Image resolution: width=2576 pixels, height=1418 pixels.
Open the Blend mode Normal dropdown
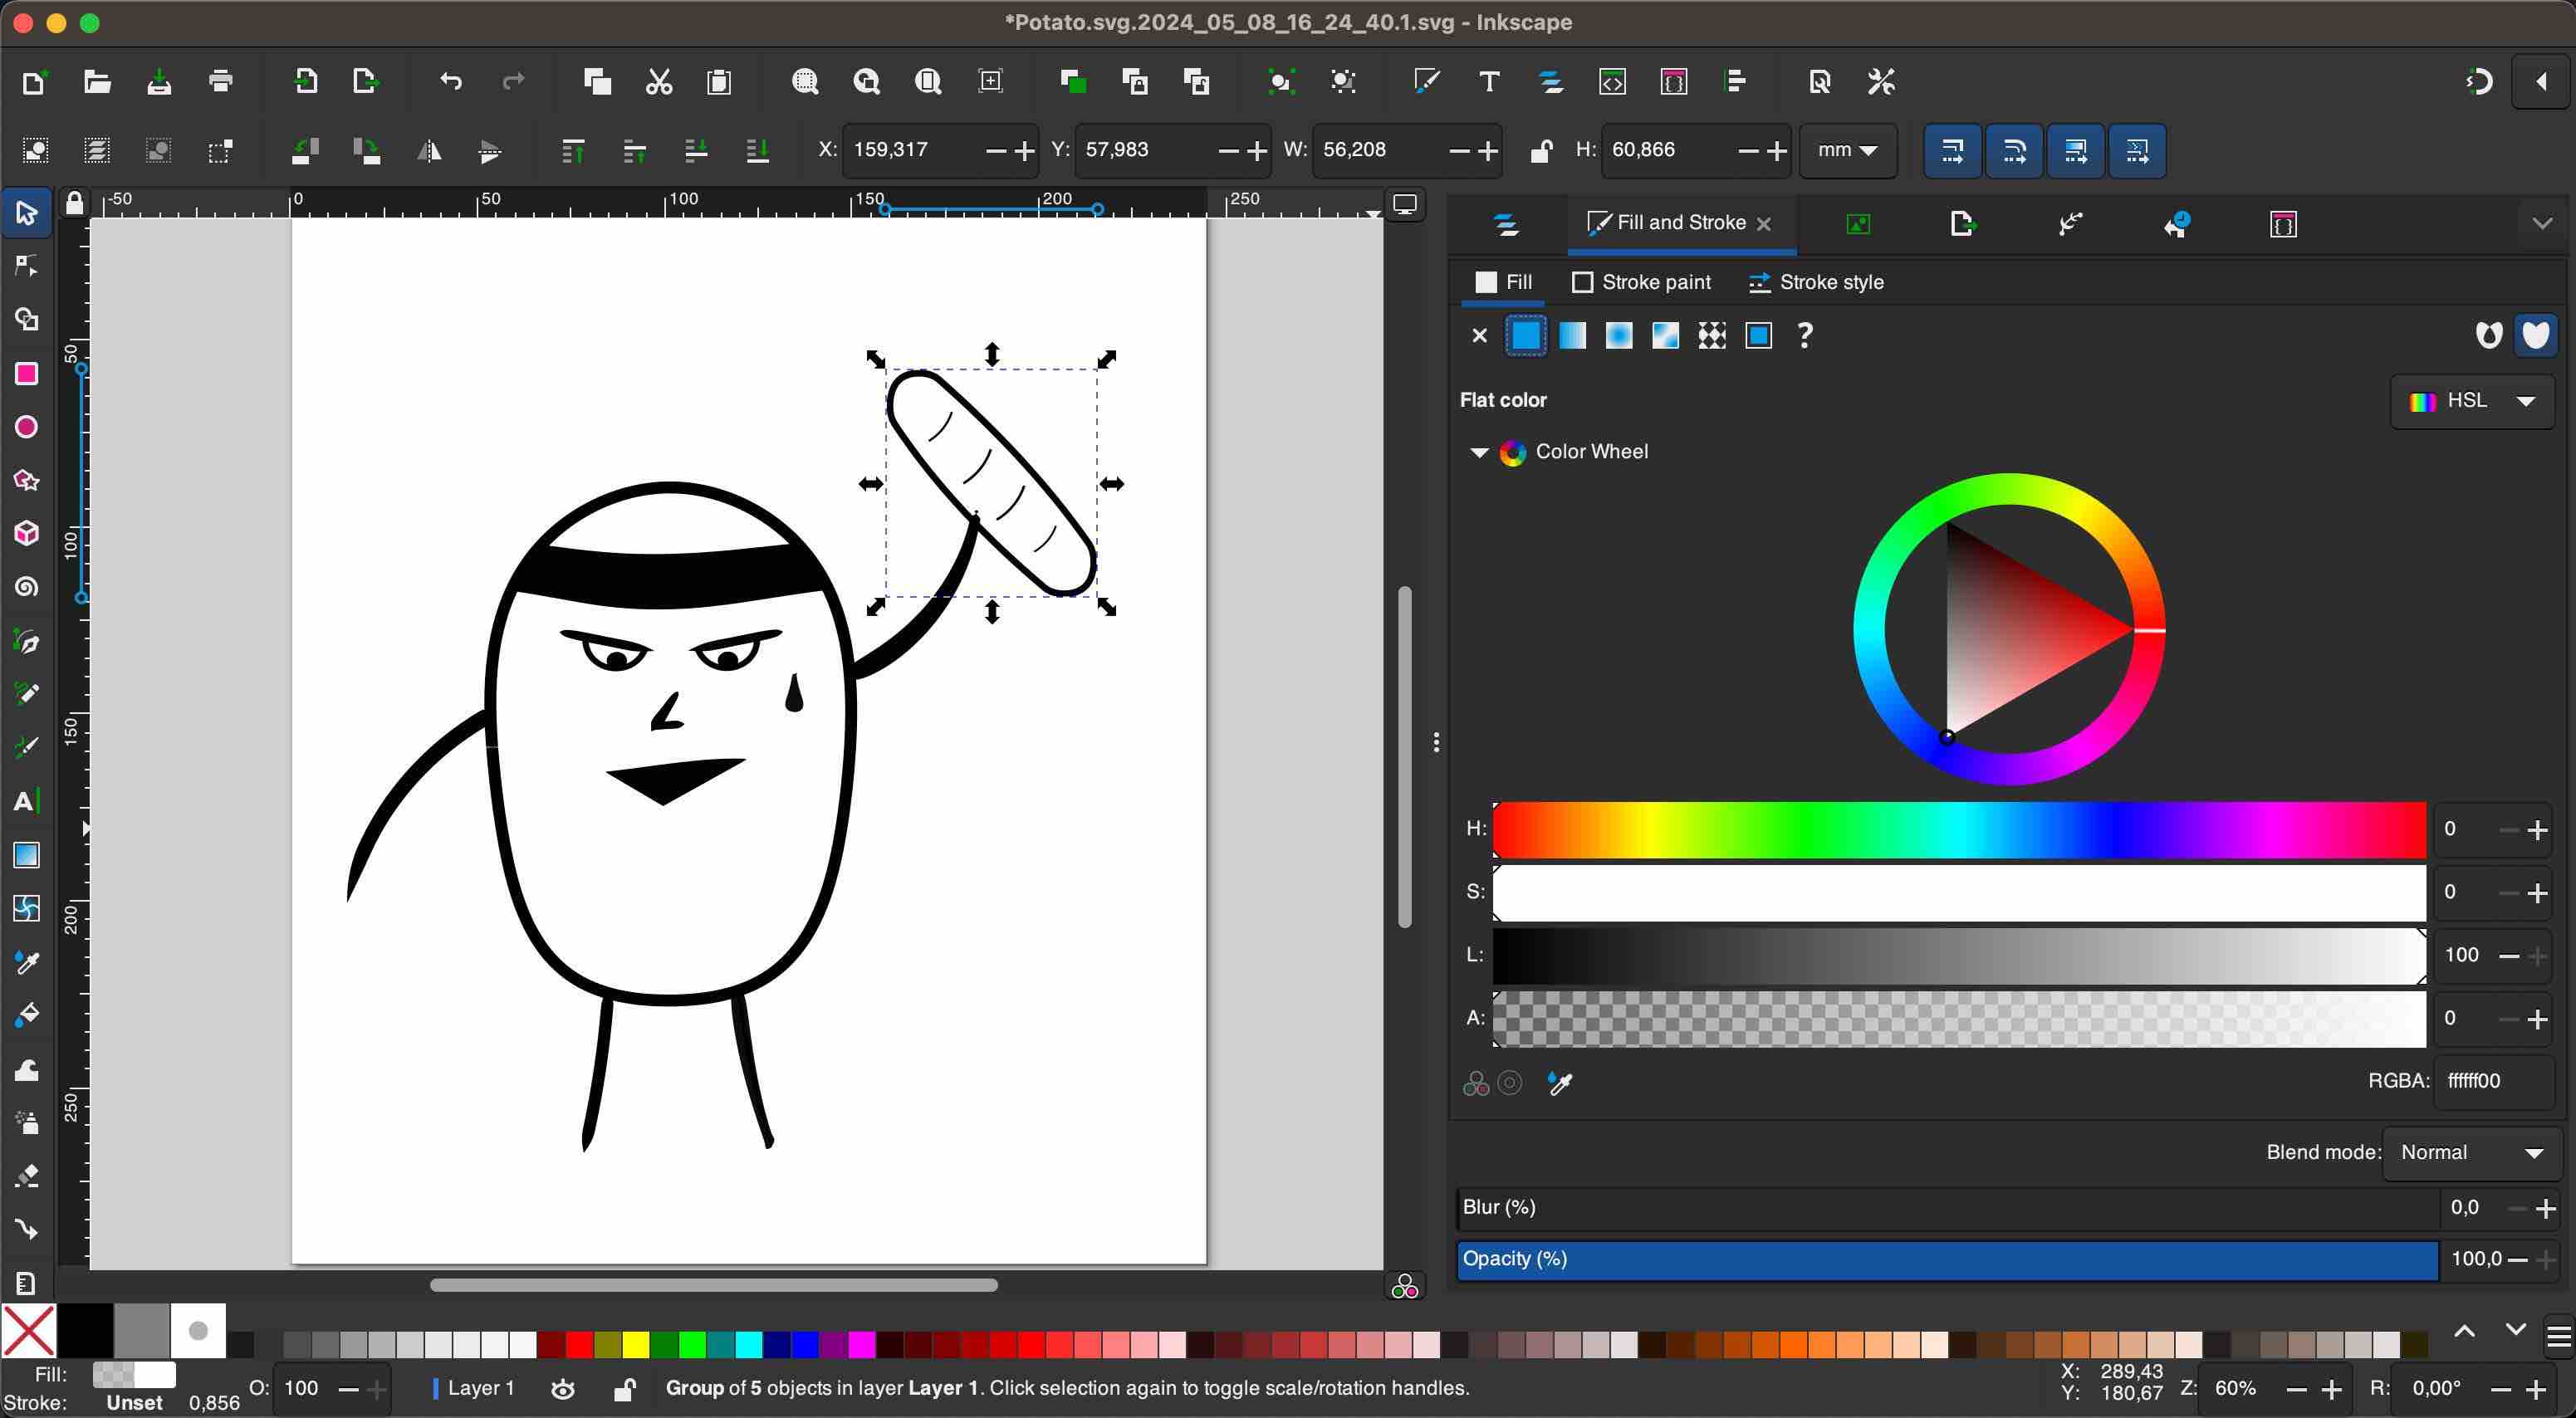2472,1153
